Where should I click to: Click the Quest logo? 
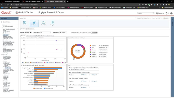(x=6, y=13)
